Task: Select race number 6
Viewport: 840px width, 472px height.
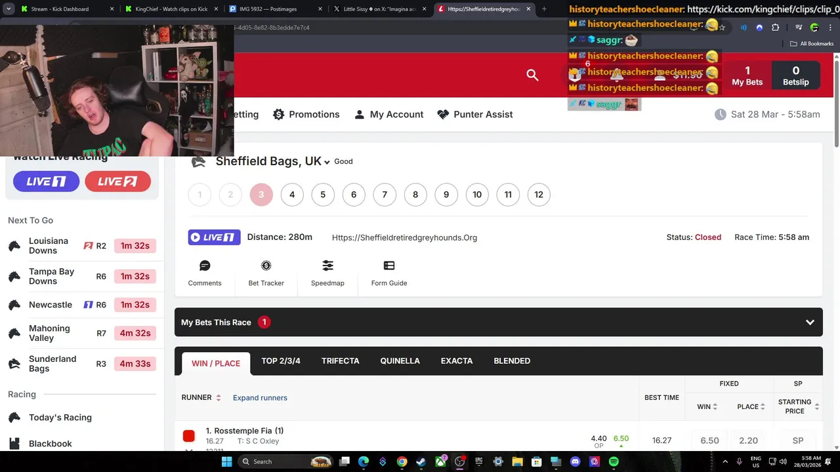Action: tap(354, 195)
